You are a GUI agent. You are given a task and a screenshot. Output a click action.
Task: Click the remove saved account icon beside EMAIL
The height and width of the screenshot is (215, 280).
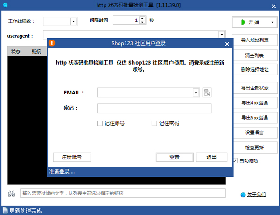[x=207, y=93]
